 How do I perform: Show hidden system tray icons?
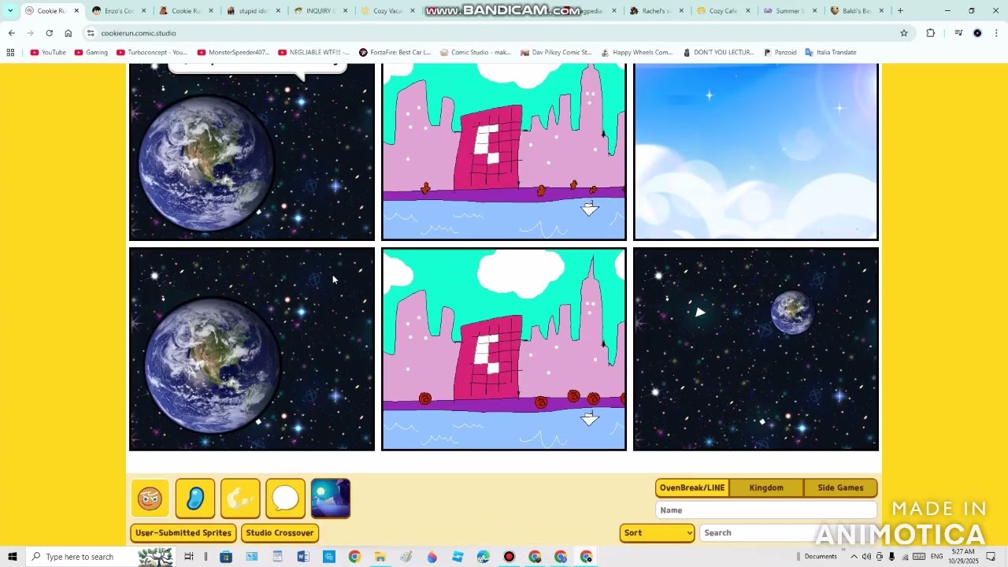[854, 557]
